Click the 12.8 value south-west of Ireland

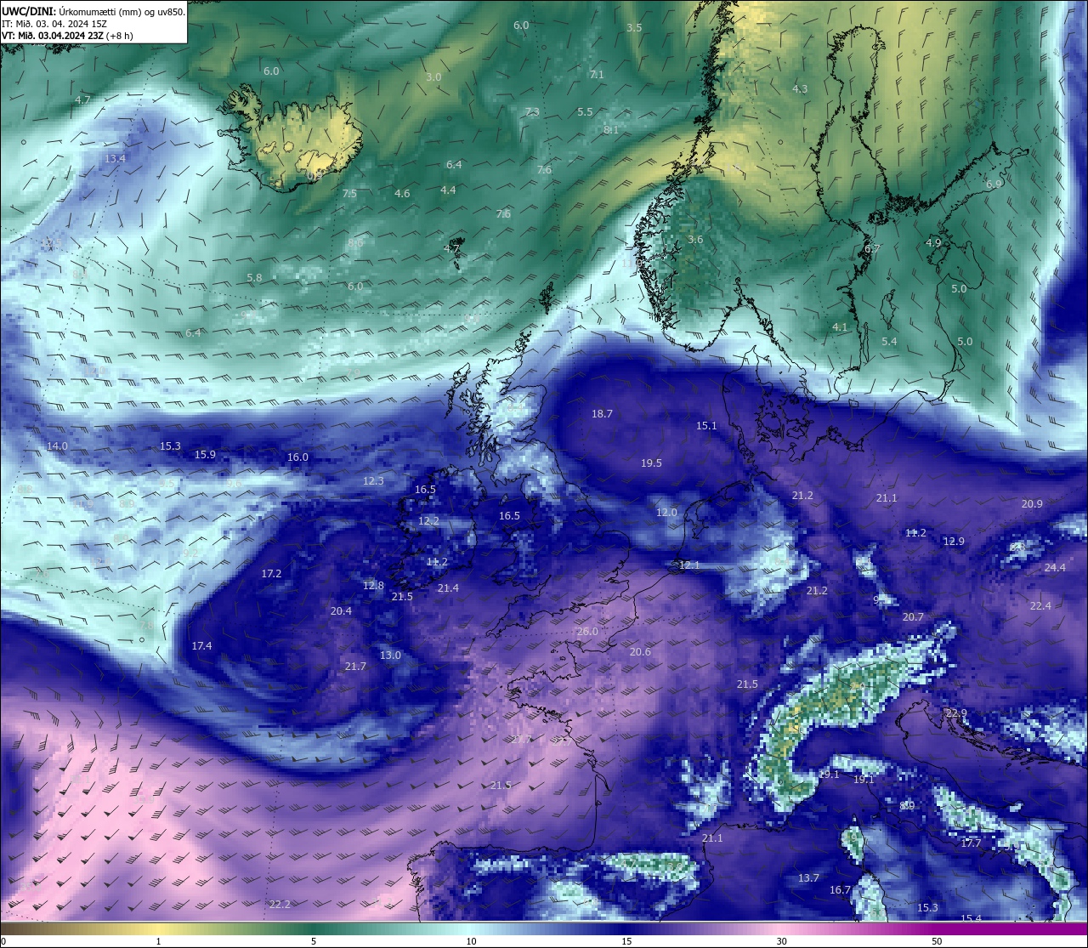(373, 586)
